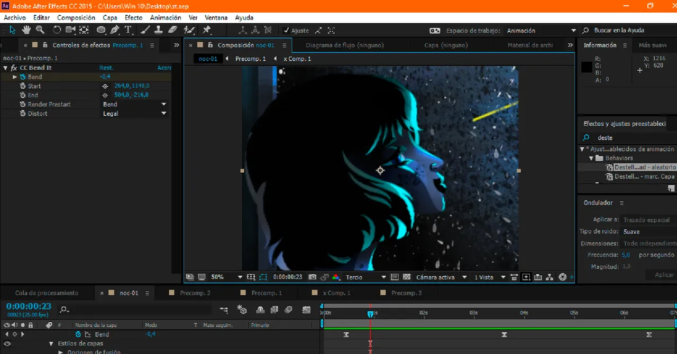Click the layer search magnifier in timeline
677x354 pixels.
pyautogui.click(x=65, y=310)
